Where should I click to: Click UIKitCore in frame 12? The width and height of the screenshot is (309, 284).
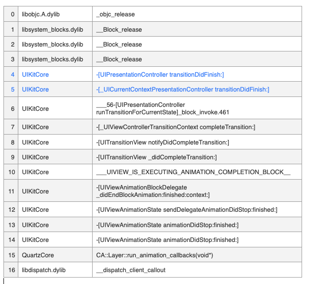tap(35, 210)
